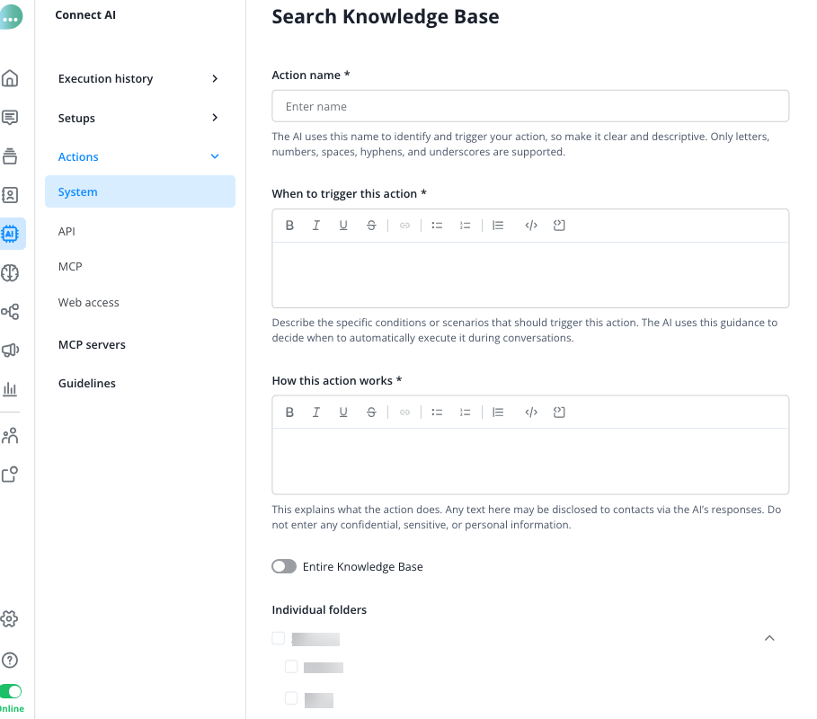Screen dimensions: 817x719
Task: Open the Guidelines link
Action: click(87, 384)
